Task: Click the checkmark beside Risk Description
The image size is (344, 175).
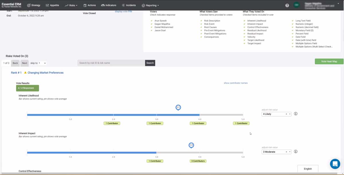Action: pyautogui.click(x=201, y=21)
